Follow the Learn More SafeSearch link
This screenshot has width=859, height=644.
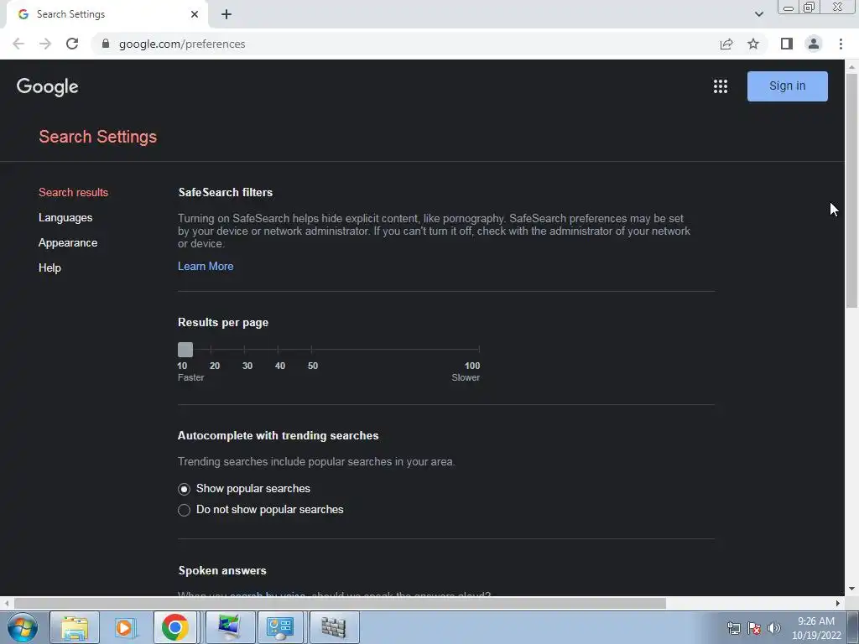(x=206, y=266)
